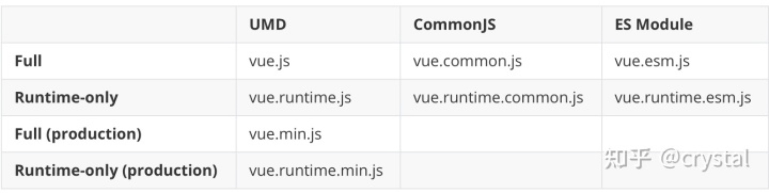Click the vue.js cell

[x=269, y=61]
